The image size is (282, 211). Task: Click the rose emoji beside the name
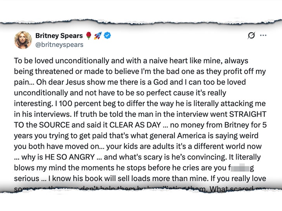tap(89, 36)
